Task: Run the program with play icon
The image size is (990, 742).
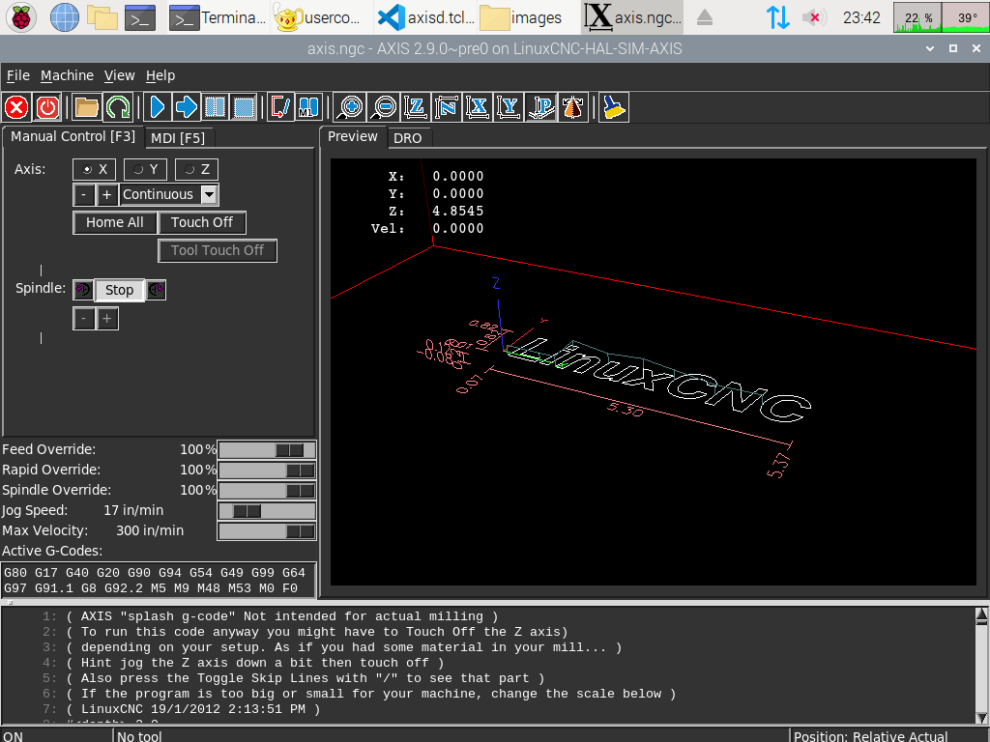Action: (x=158, y=107)
